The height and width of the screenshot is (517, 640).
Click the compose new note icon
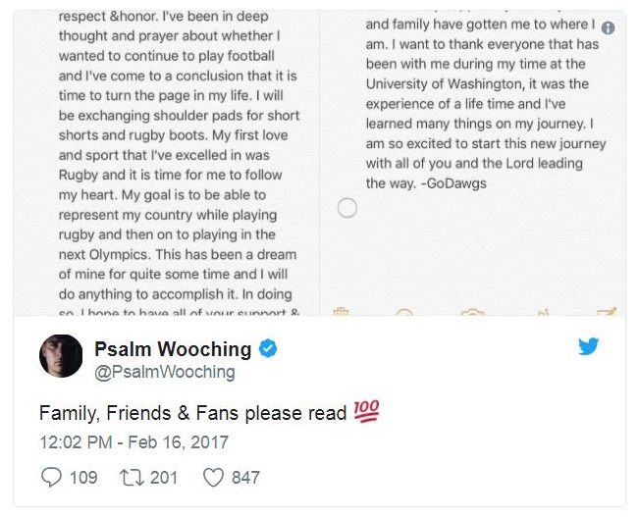pos(607,312)
